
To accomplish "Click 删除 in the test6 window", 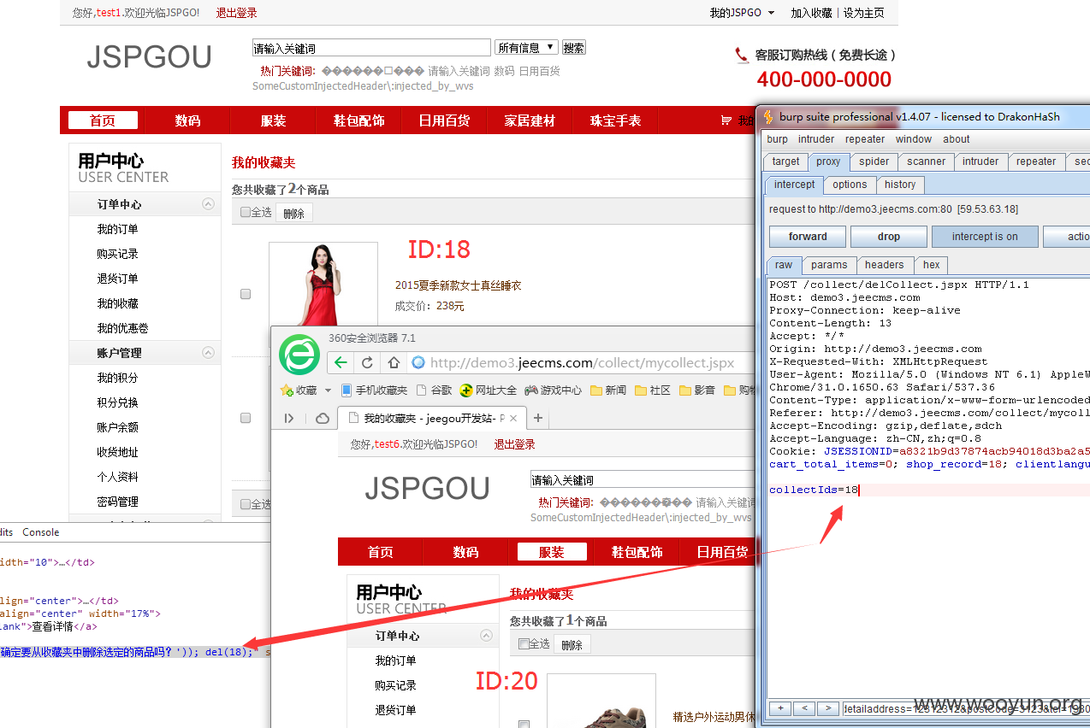I will 572,644.
